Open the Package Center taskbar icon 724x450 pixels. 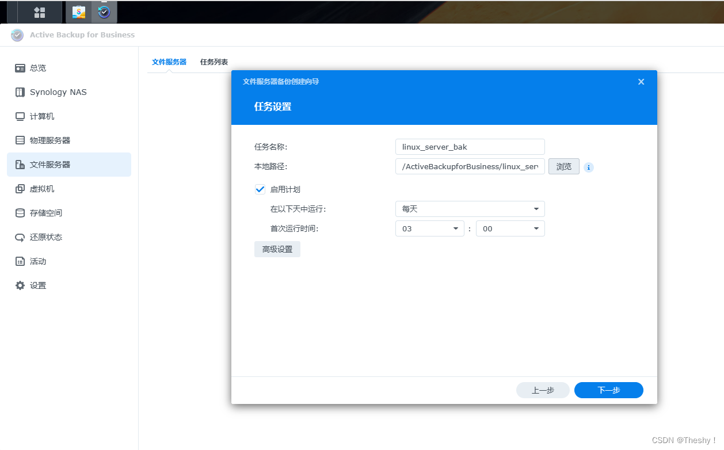(x=79, y=12)
